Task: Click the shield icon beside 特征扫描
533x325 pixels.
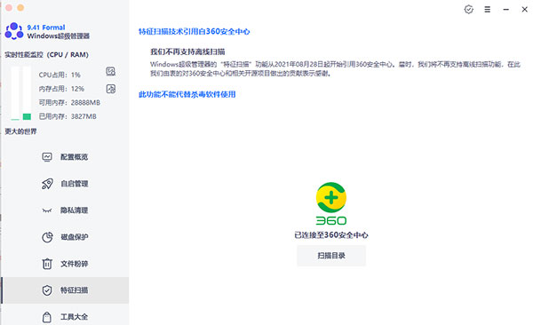Action: point(47,290)
